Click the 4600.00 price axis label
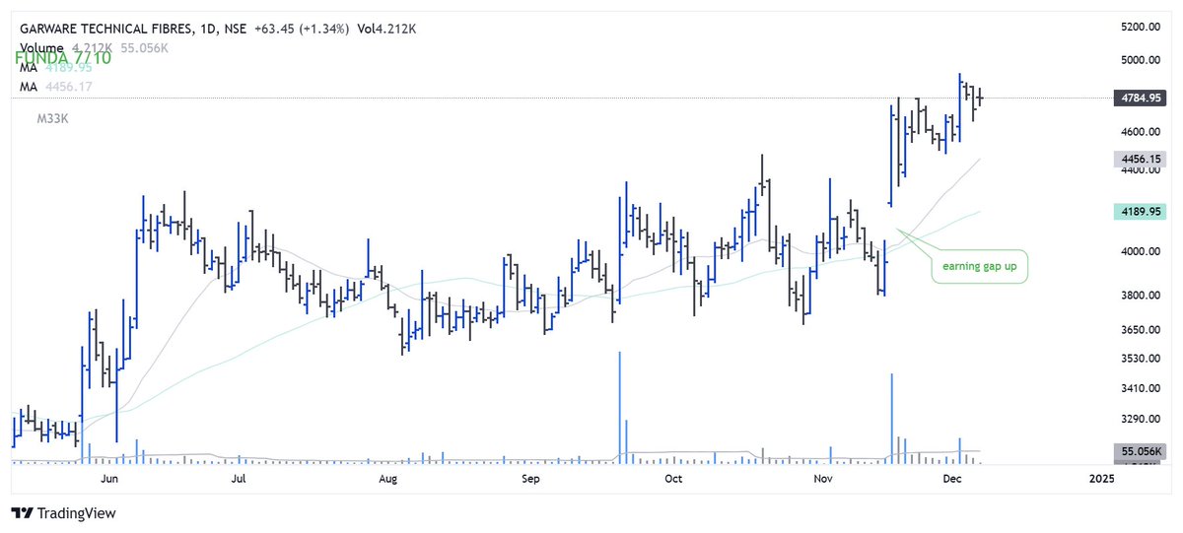The image size is (1183, 533). click(x=1140, y=132)
